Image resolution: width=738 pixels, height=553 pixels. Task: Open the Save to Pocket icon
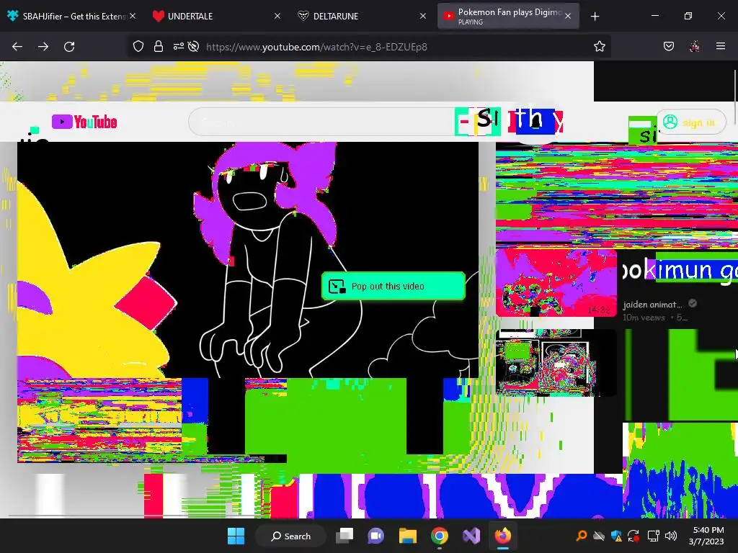click(x=669, y=47)
